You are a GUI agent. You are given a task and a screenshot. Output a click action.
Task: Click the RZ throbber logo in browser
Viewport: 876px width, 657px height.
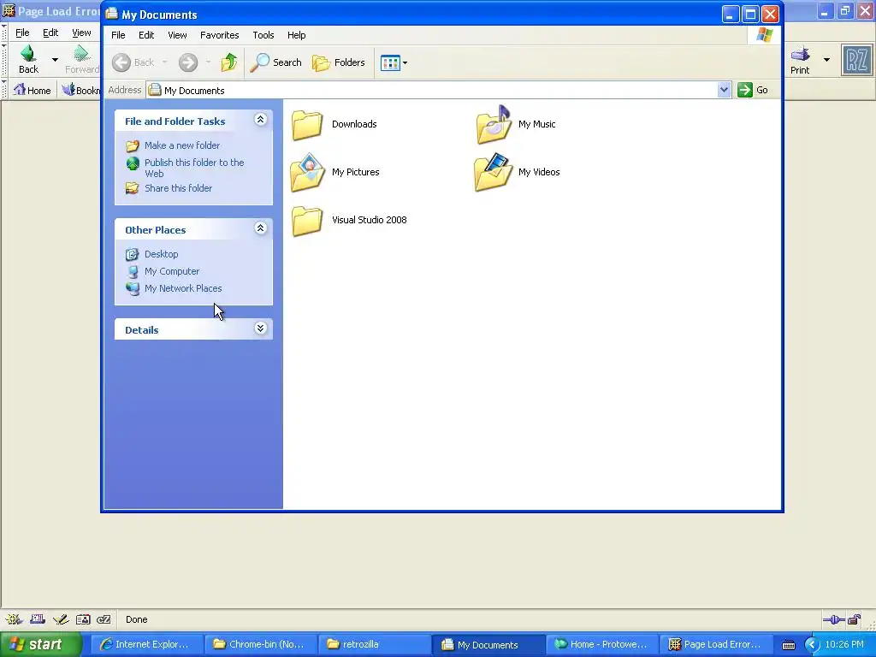856,60
